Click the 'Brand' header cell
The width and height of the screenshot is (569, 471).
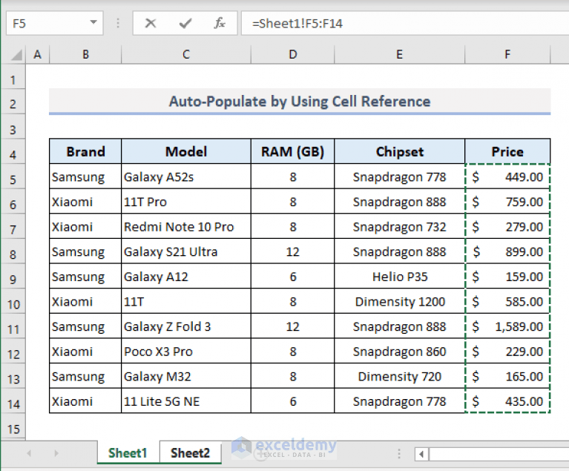pyautogui.click(x=85, y=151)
